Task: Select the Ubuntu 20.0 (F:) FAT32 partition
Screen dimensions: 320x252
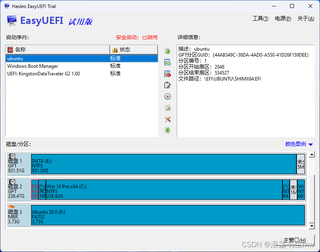Action: [x=168, y=215]
